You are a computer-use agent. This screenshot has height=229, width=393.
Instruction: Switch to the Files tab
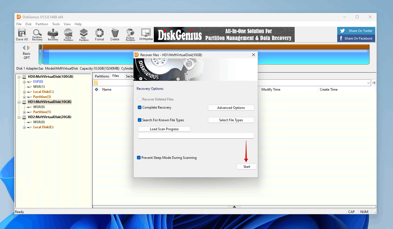[x=116, y=76]
